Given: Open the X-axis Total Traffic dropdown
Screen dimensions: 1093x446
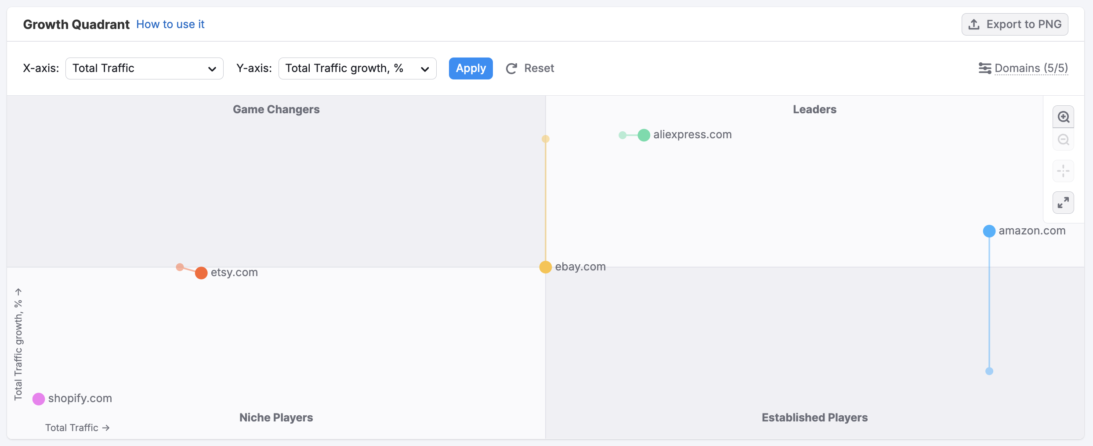Looking at the screenshot, I should (144, 68).
